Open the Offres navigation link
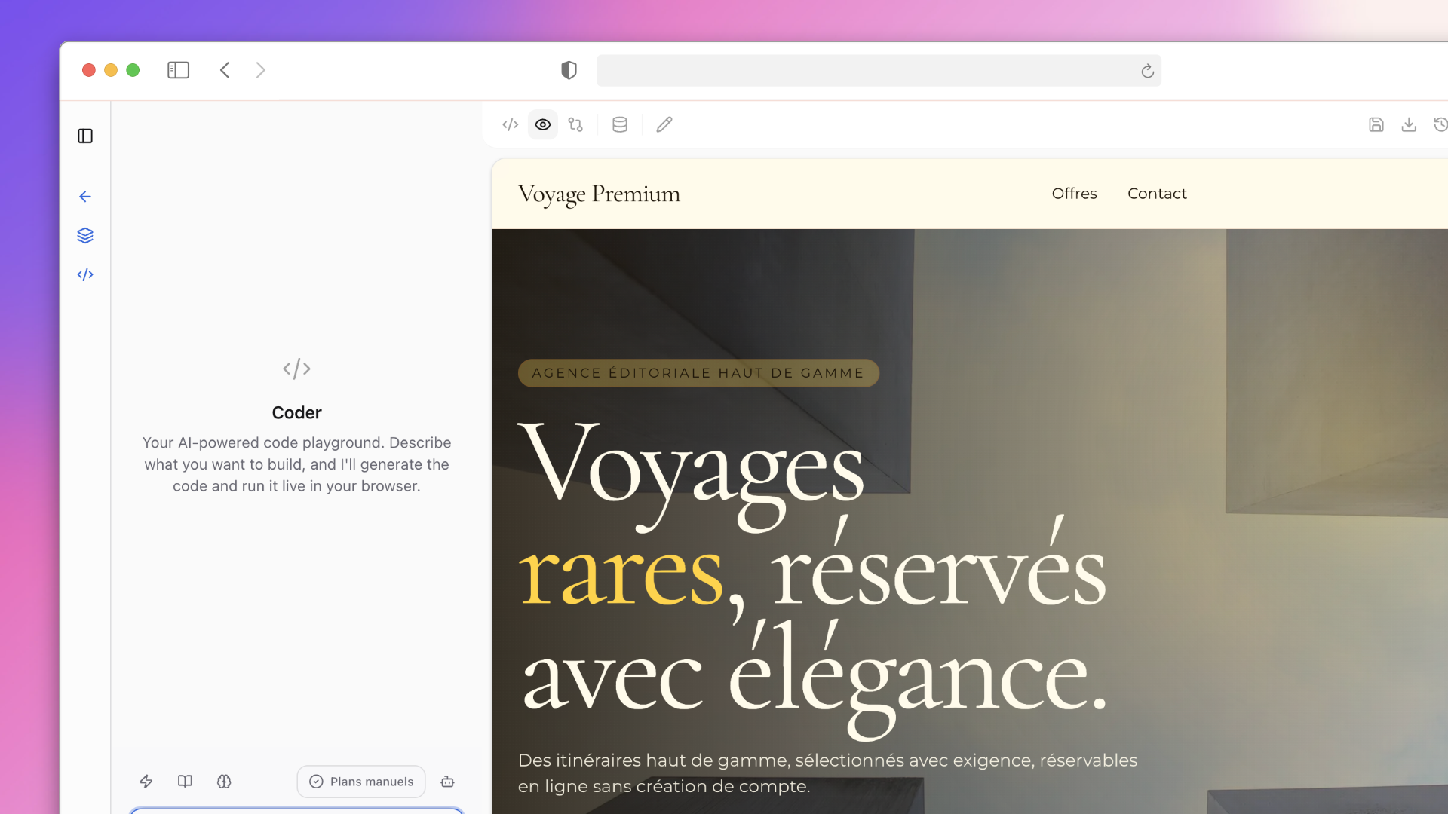1448x814 pixels. coord(1074,194)
